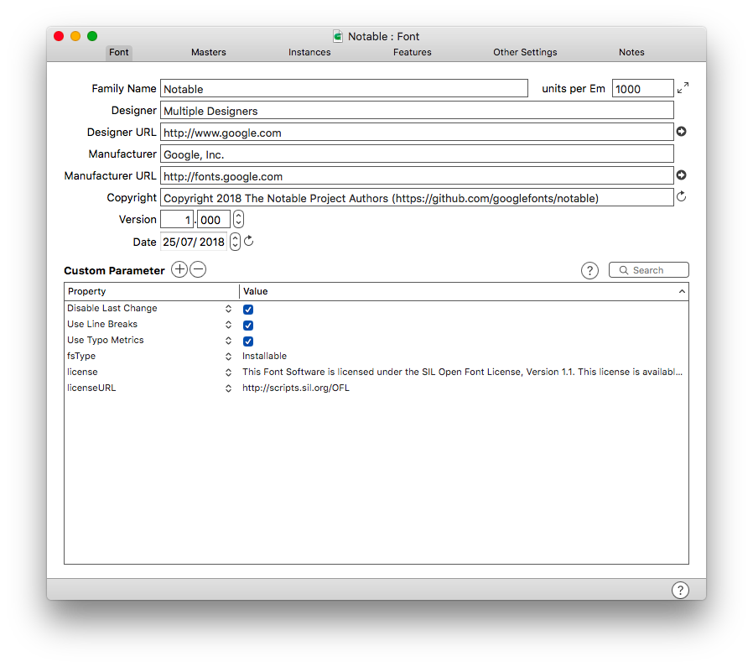Refresh the Copyright field with the circular arrow

681,196
